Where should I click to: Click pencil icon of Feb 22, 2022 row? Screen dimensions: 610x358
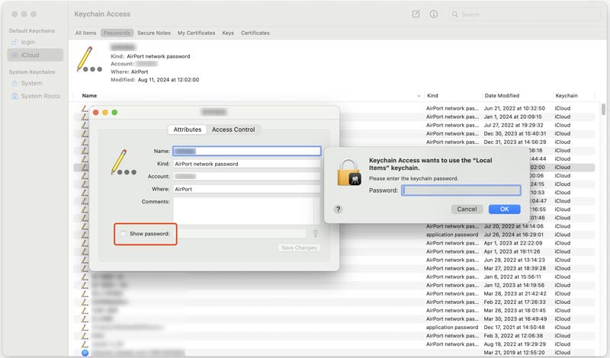[x=85, y=302]
